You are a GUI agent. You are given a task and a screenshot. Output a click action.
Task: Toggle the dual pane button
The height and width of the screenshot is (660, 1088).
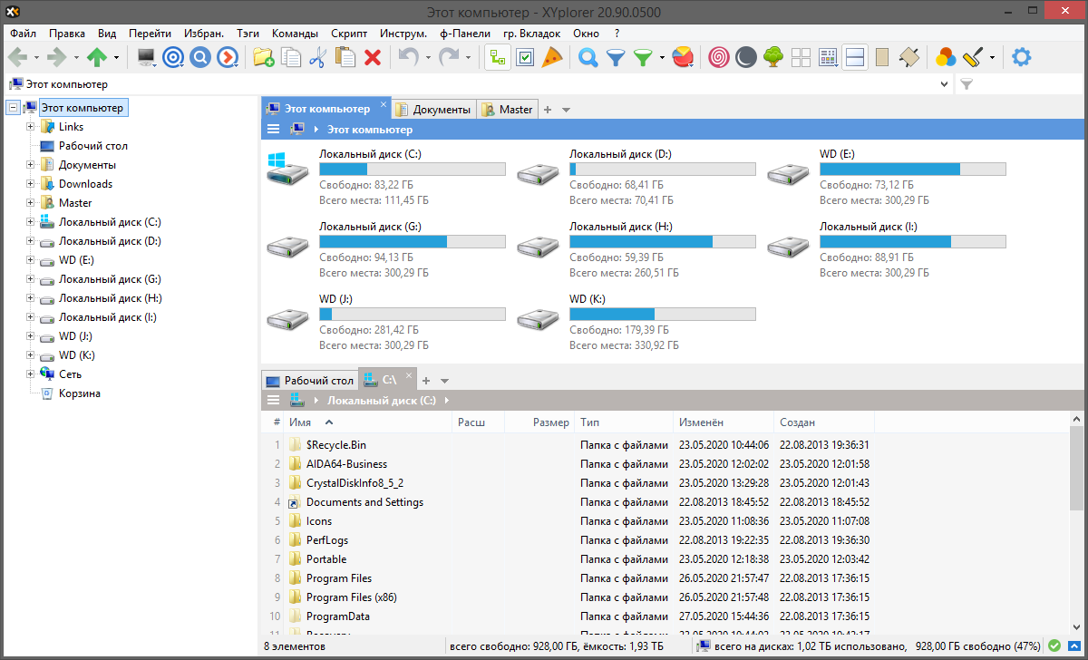pyautogui.click(x=853, y=57)
